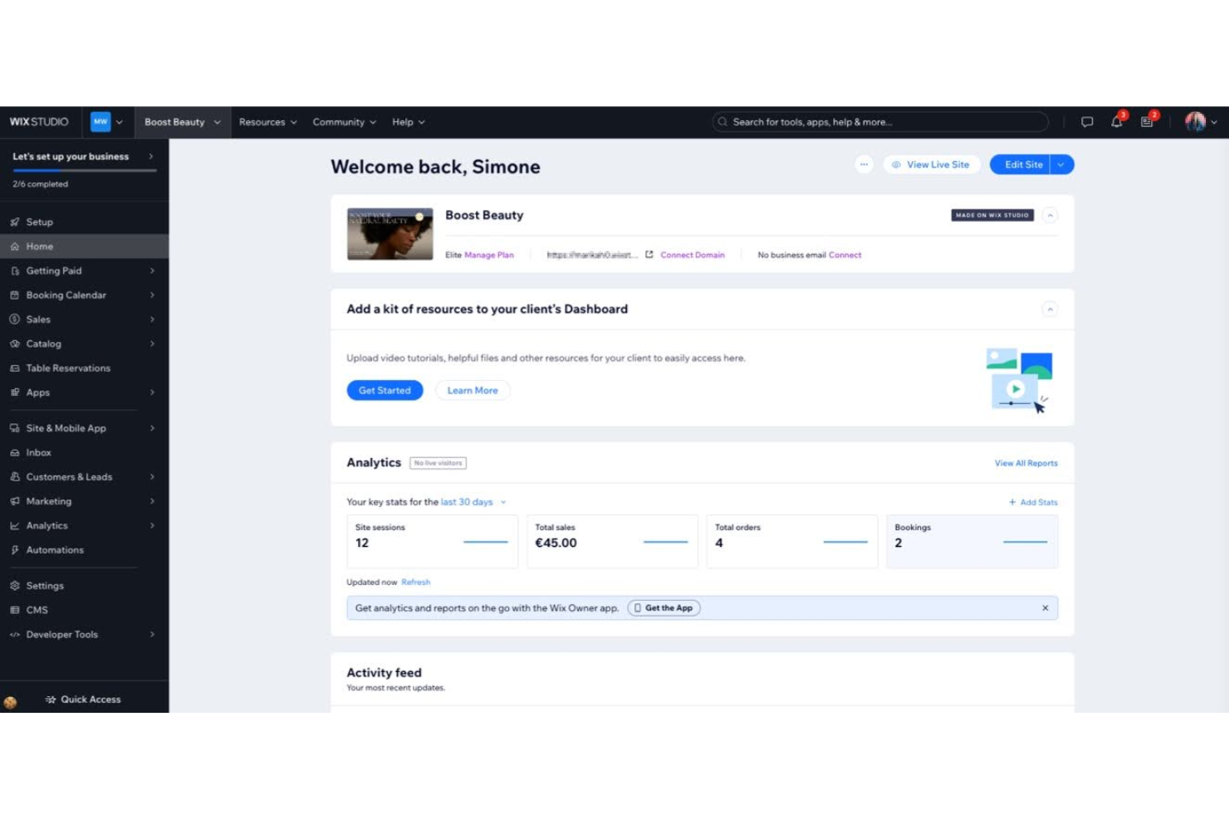This screenshot has height=819, width=1229.
Task: Select the Analytics icon in the sidebar
Action: click(14, 525)
